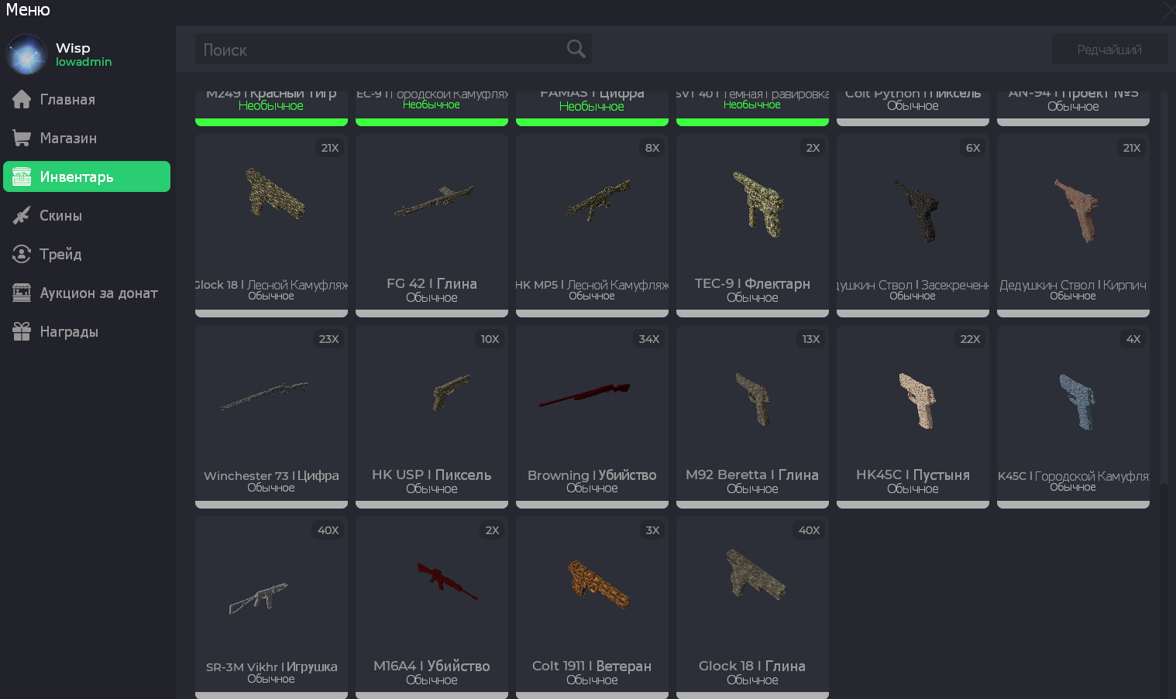Click Обычное under Colt Python Пиксель

[x=913, y=106]
